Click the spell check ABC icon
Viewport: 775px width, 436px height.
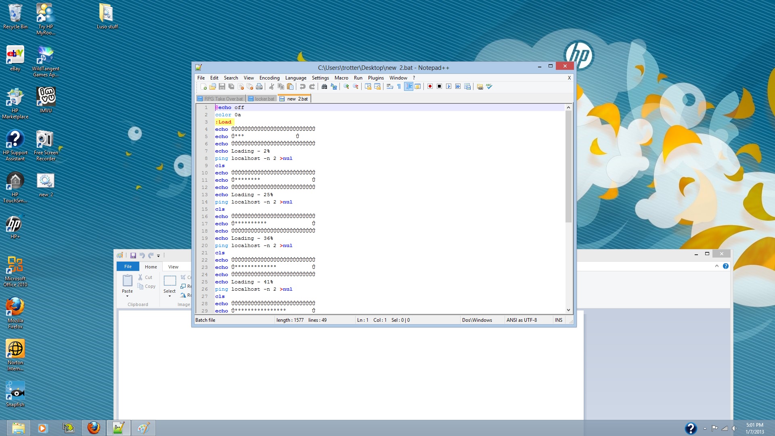pos(489,86)
